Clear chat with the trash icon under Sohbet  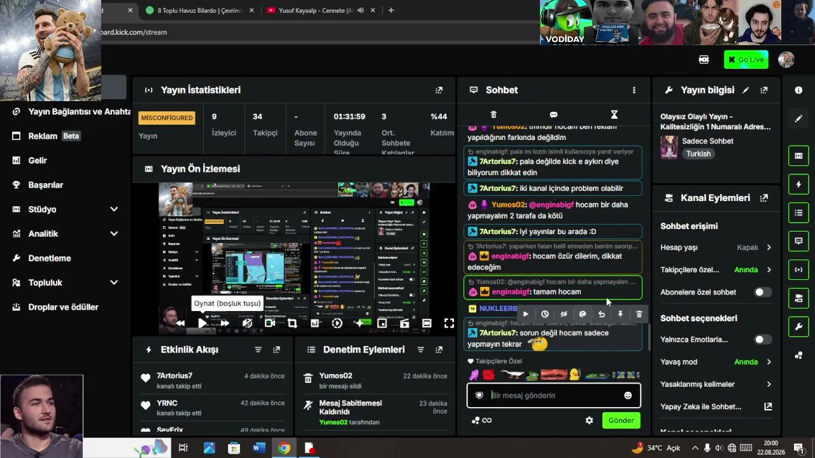(493, 114)
